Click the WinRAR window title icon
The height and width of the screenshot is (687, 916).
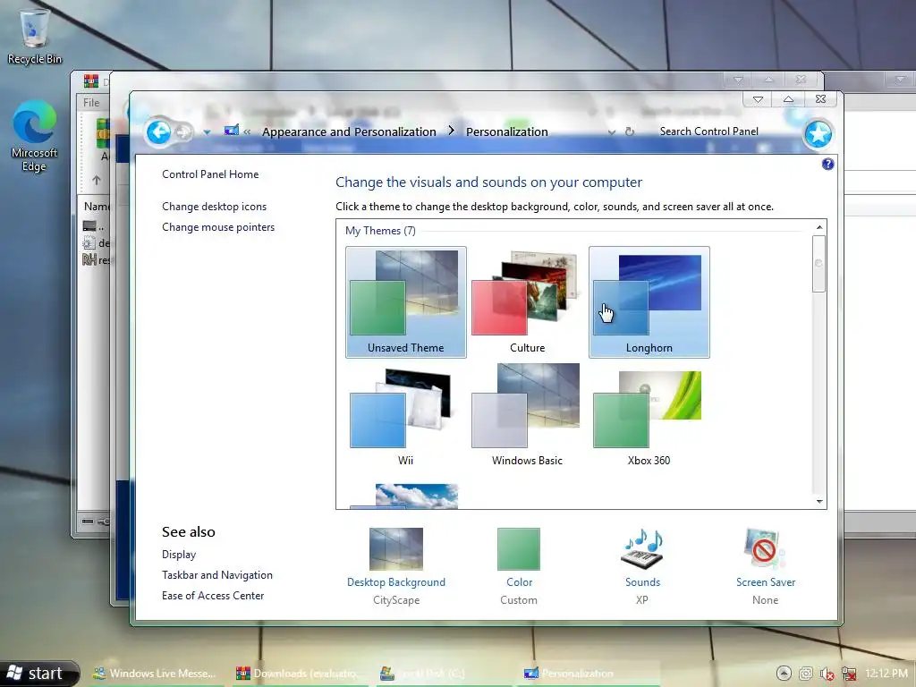click(90, 81)
